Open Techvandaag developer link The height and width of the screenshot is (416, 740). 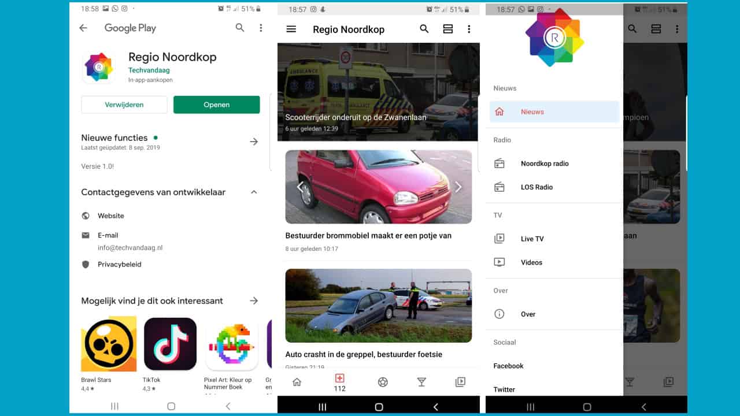click(149, 70)
